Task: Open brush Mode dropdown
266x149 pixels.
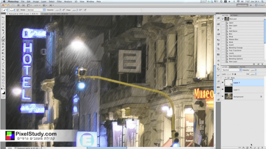Action: coord(36,10)
